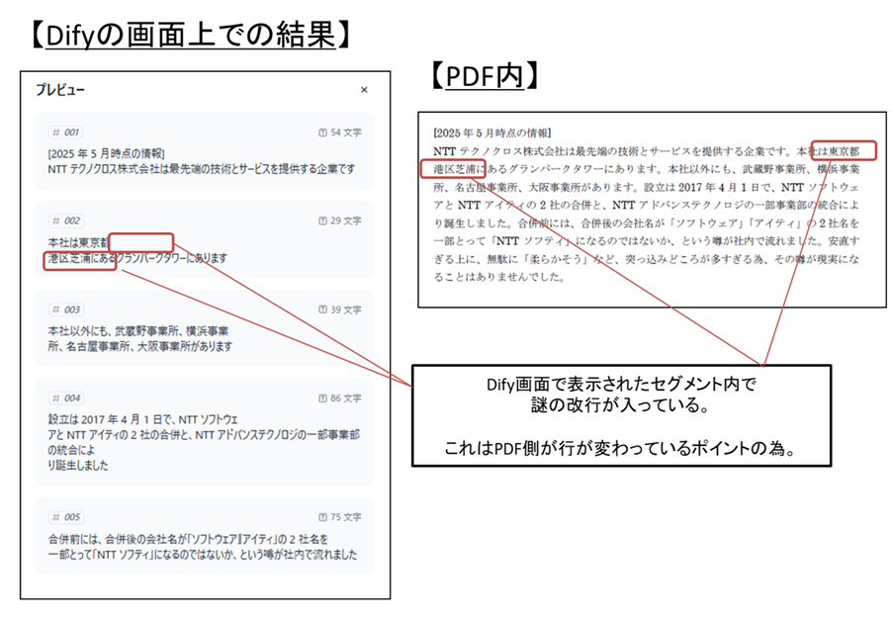Click the PDF line ending ることはありませんでした。
The height and width of the screenshot is (620, 892).
[498, 277]
